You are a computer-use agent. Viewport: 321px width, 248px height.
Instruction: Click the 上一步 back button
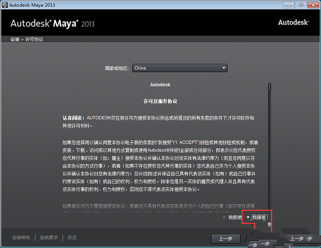pyautogui.click(x=226, y=239)
